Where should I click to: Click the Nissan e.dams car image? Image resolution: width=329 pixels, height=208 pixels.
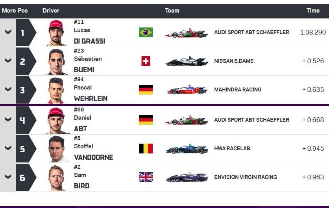coord(187,61)
